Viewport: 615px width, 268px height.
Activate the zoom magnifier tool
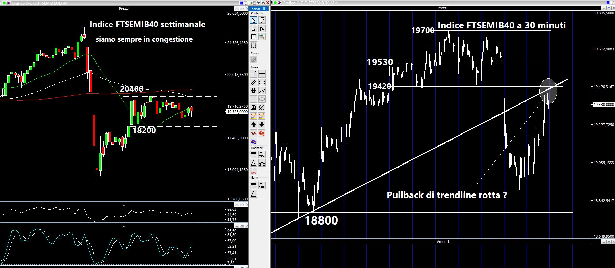tap(262, 37)
